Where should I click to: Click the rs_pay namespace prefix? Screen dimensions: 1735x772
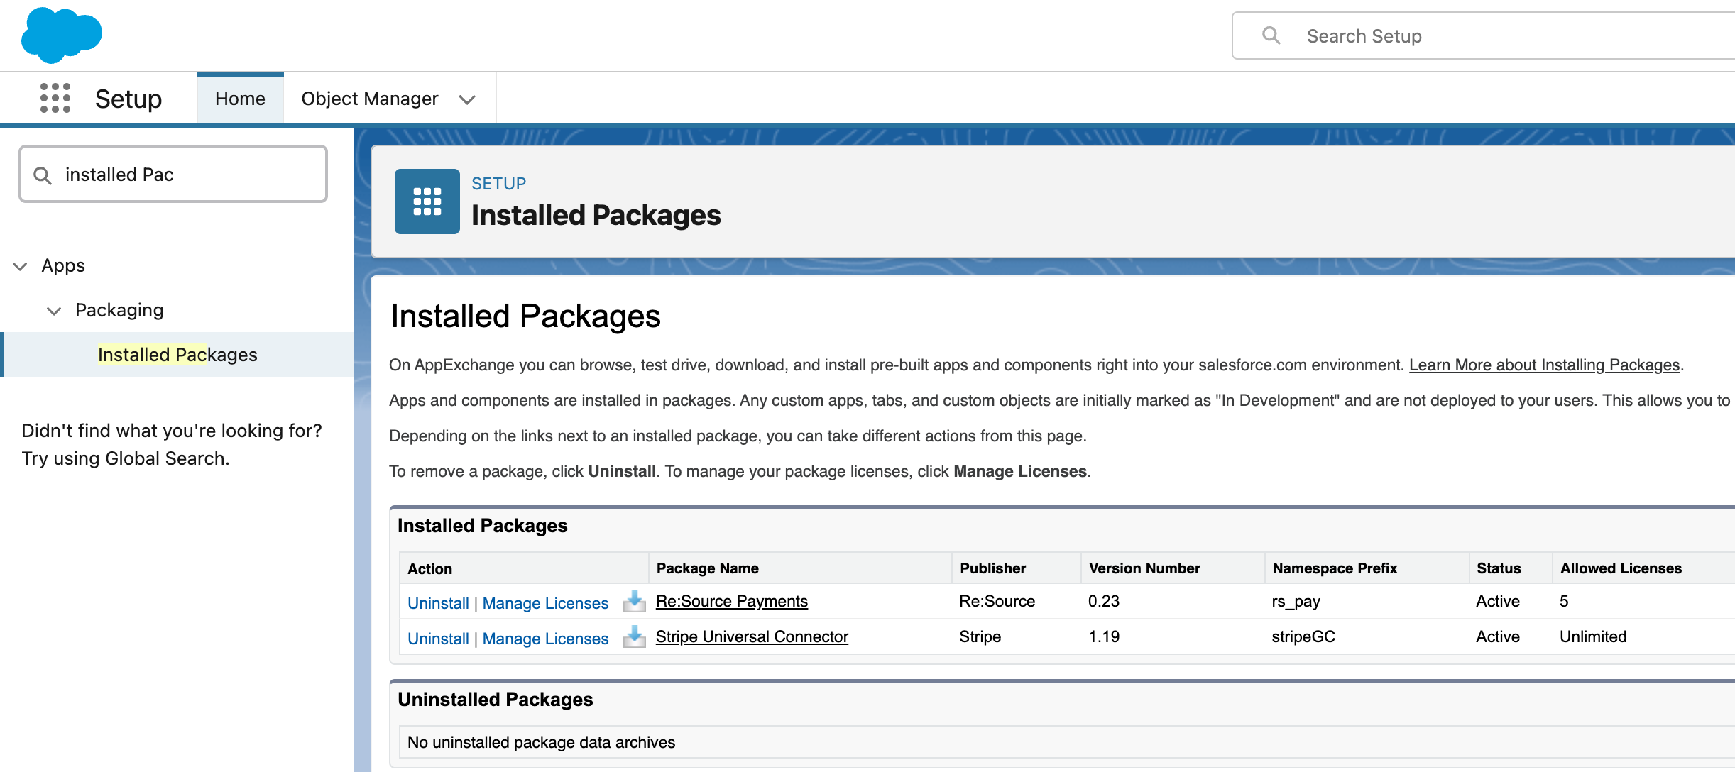1296,601
